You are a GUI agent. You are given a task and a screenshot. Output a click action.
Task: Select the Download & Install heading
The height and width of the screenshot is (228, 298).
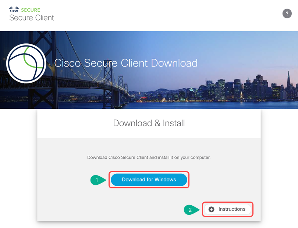[x=149, y=123]
